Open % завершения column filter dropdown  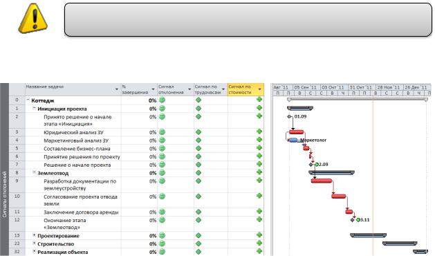click(154, 89)
